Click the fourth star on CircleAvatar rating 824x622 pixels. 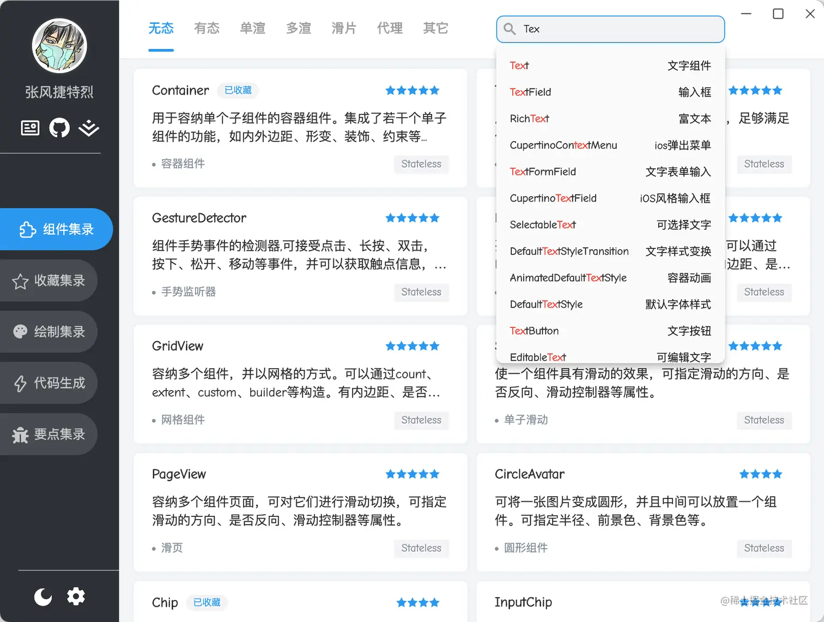(x=777, y=474)
